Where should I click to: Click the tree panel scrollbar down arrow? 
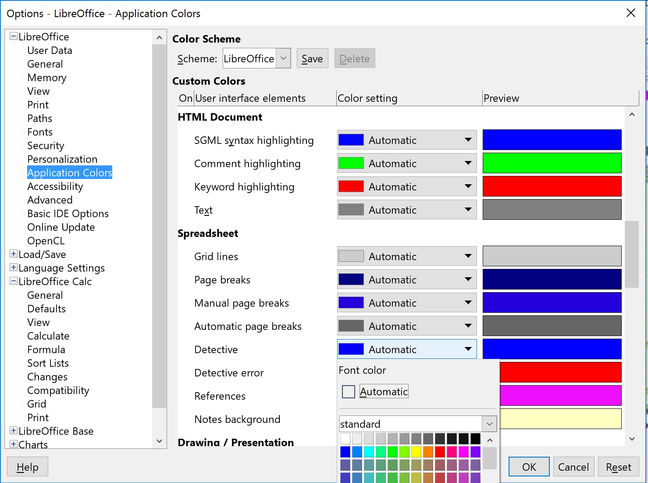click(159, 442)
